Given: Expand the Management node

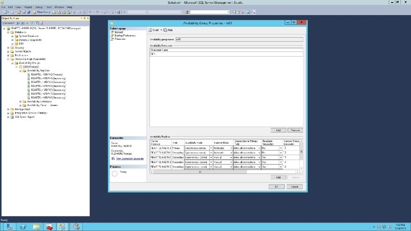Looking at the screenshot, I should (8, 109).
